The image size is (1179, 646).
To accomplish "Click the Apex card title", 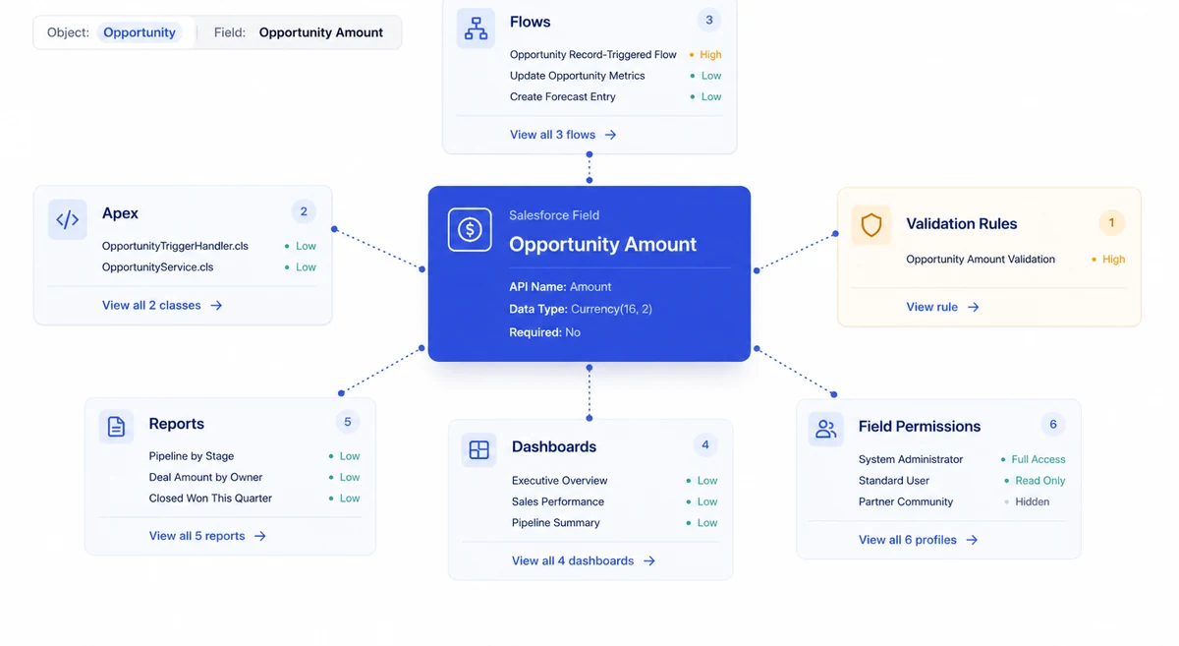I will (120, 213).
